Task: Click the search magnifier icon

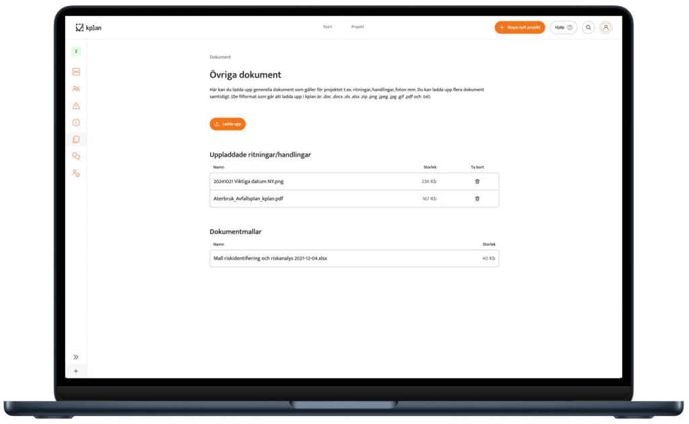Action: 589,28
